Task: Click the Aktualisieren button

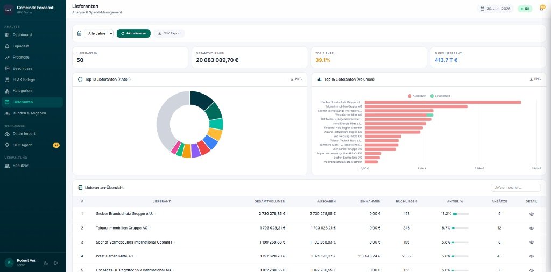Action: (133, 33)
